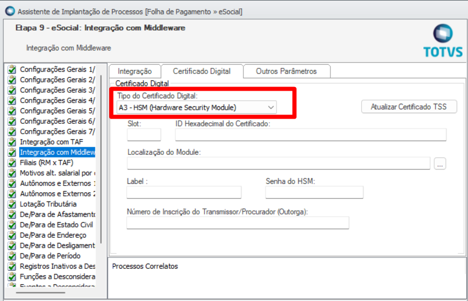The image size is (468, 301).
Task: Select Configurações Gerais 6/ step
Action: point(57,121)
